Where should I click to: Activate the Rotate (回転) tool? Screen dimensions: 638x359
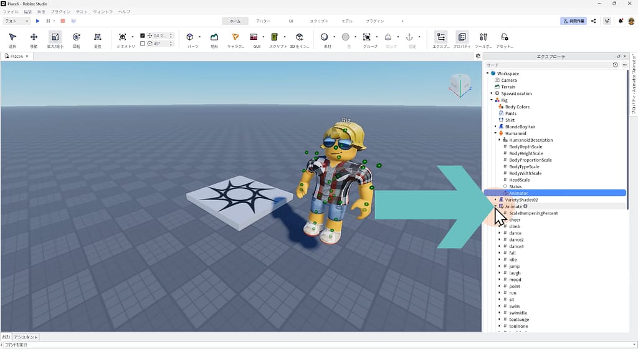tap(76, 39)
